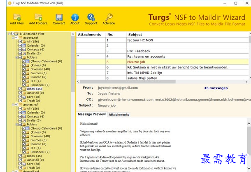The height and width of the screenshot is (172, 251).
Task: Switch to the Attachments tab
Action: pos(119,115)
